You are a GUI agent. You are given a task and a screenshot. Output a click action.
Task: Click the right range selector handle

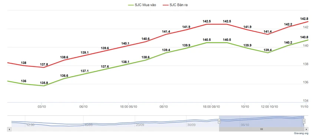(304, 121)
